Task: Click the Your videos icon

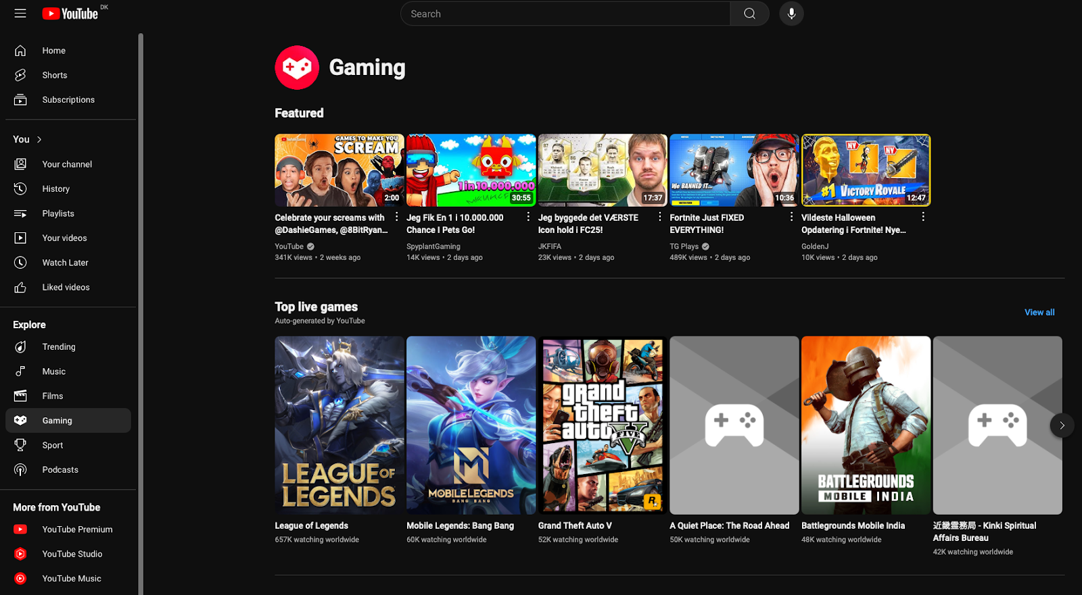Action: (x=20, y=238)
